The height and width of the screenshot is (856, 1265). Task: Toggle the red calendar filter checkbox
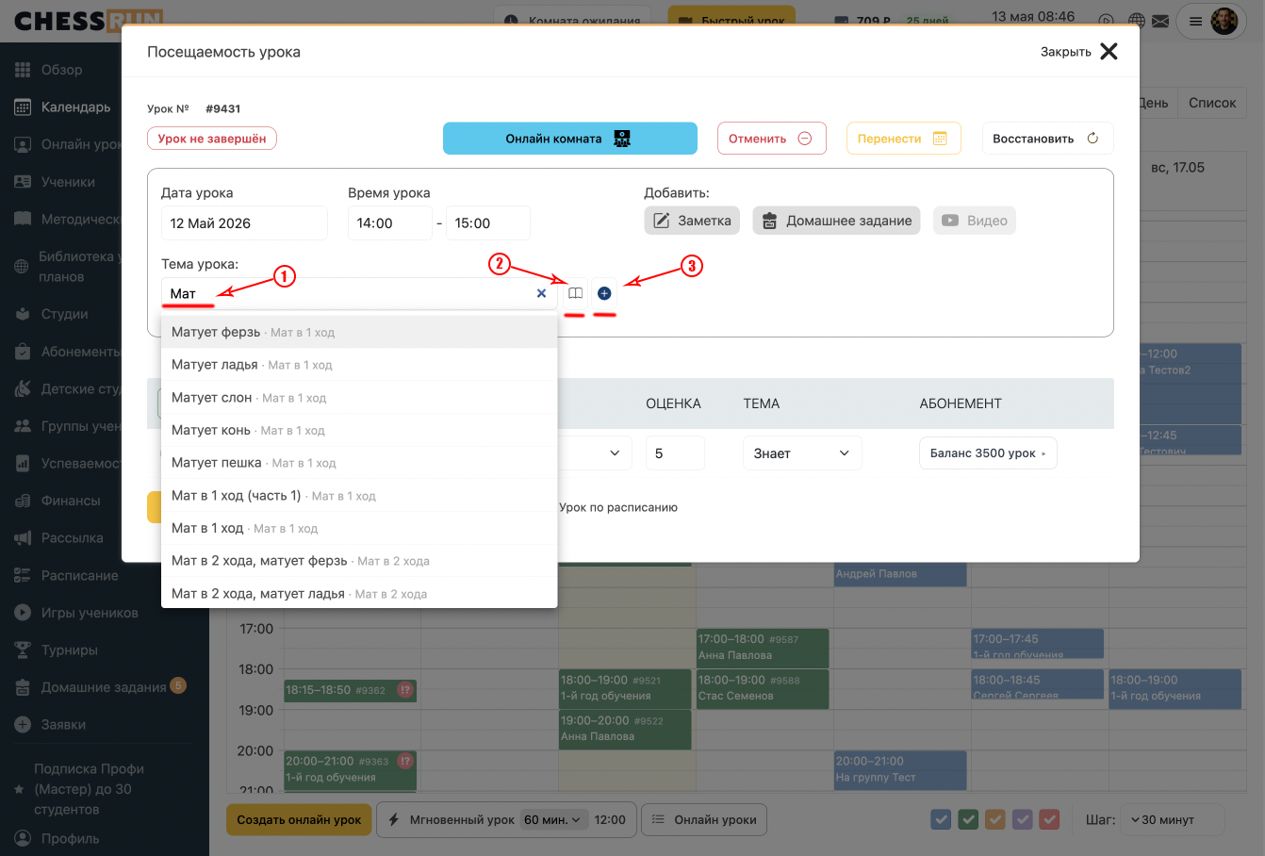point(1050,819)
